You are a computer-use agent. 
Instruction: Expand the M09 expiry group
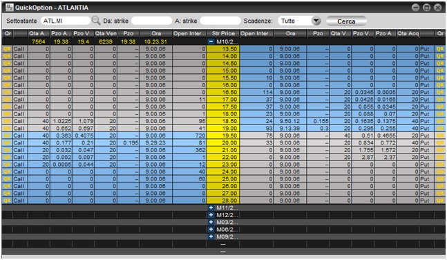tap(211, 236)
